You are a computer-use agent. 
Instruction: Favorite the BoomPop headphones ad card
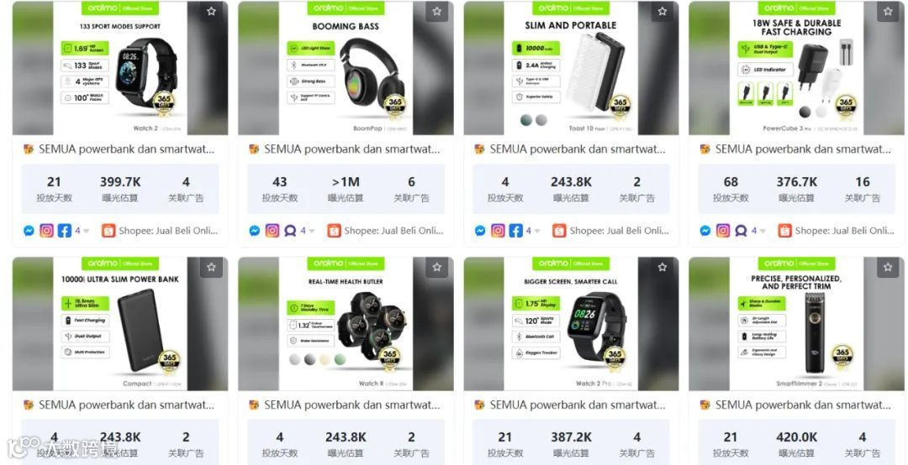[x=436, y=12]
